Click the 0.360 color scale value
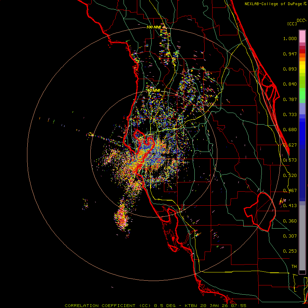Image resolution: width=308 pixels, height=308 pixels. [x=290, y=221]
